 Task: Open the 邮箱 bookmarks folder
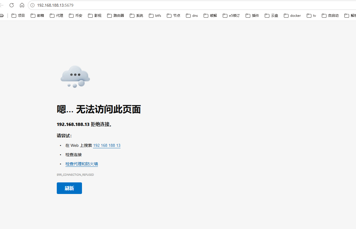point(37,16)
